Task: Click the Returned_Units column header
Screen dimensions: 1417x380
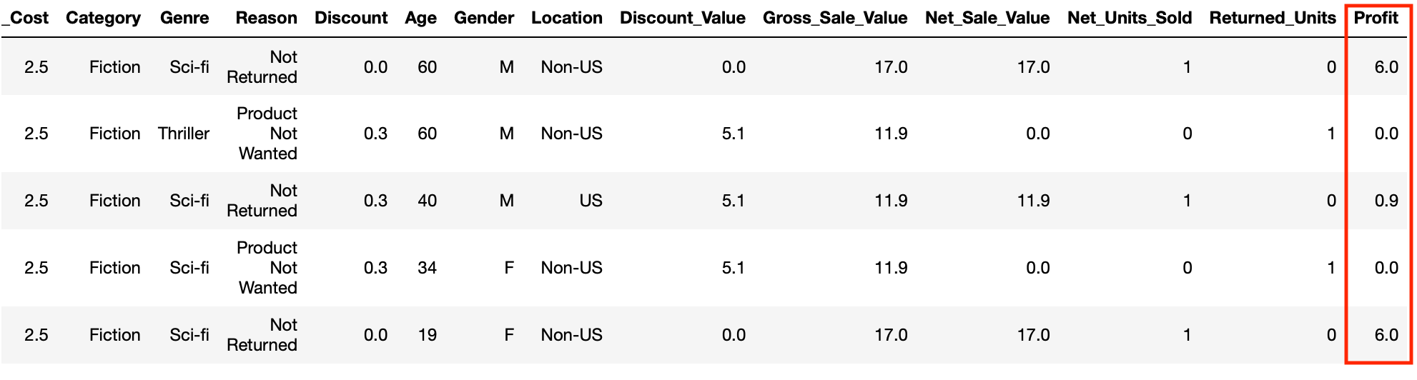Action: click(x=1272, y=18)
